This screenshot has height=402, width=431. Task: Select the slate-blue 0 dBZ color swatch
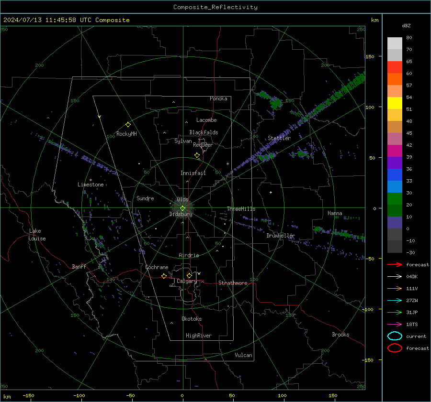pos(395,223)
